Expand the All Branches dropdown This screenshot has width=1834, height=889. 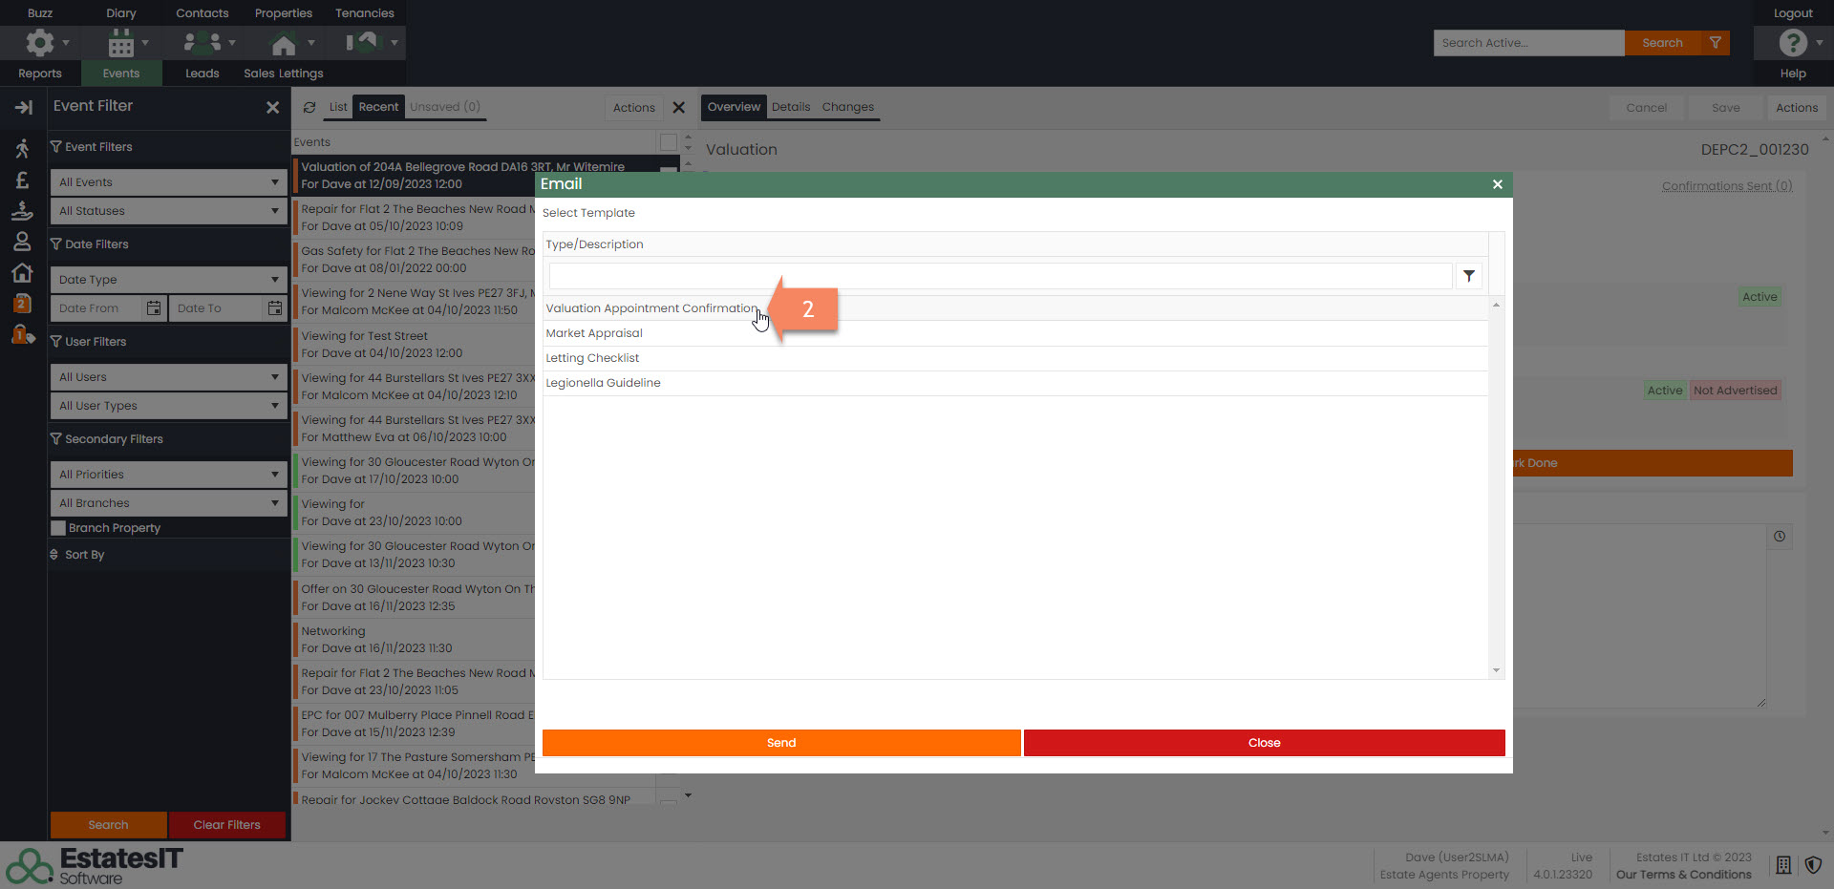tap(168, 503)
